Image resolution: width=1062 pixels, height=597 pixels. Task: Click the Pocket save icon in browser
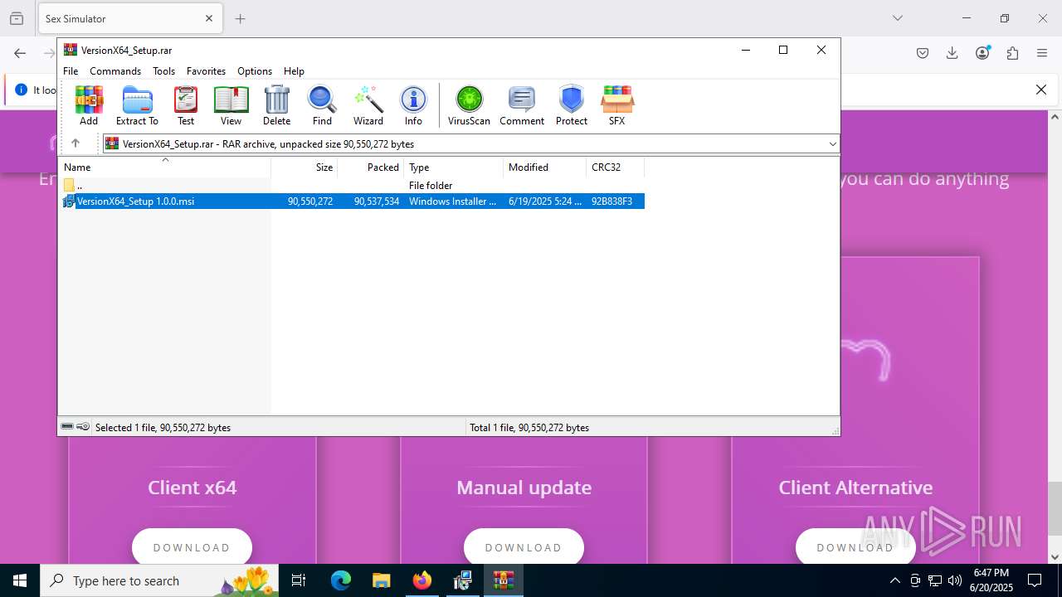(x=923, y=53)
